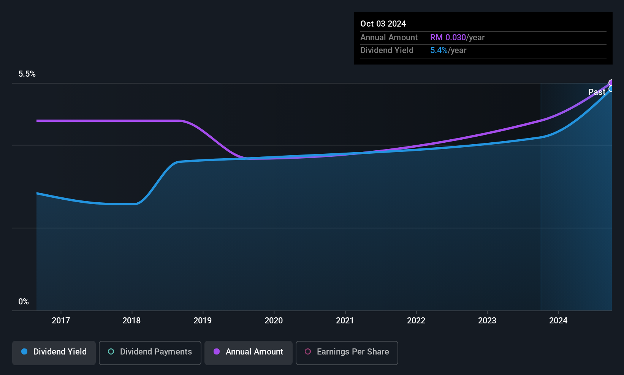Click the 2019 year tick label
The width and height of the screenshot is (624, 375).
[203, 321]
